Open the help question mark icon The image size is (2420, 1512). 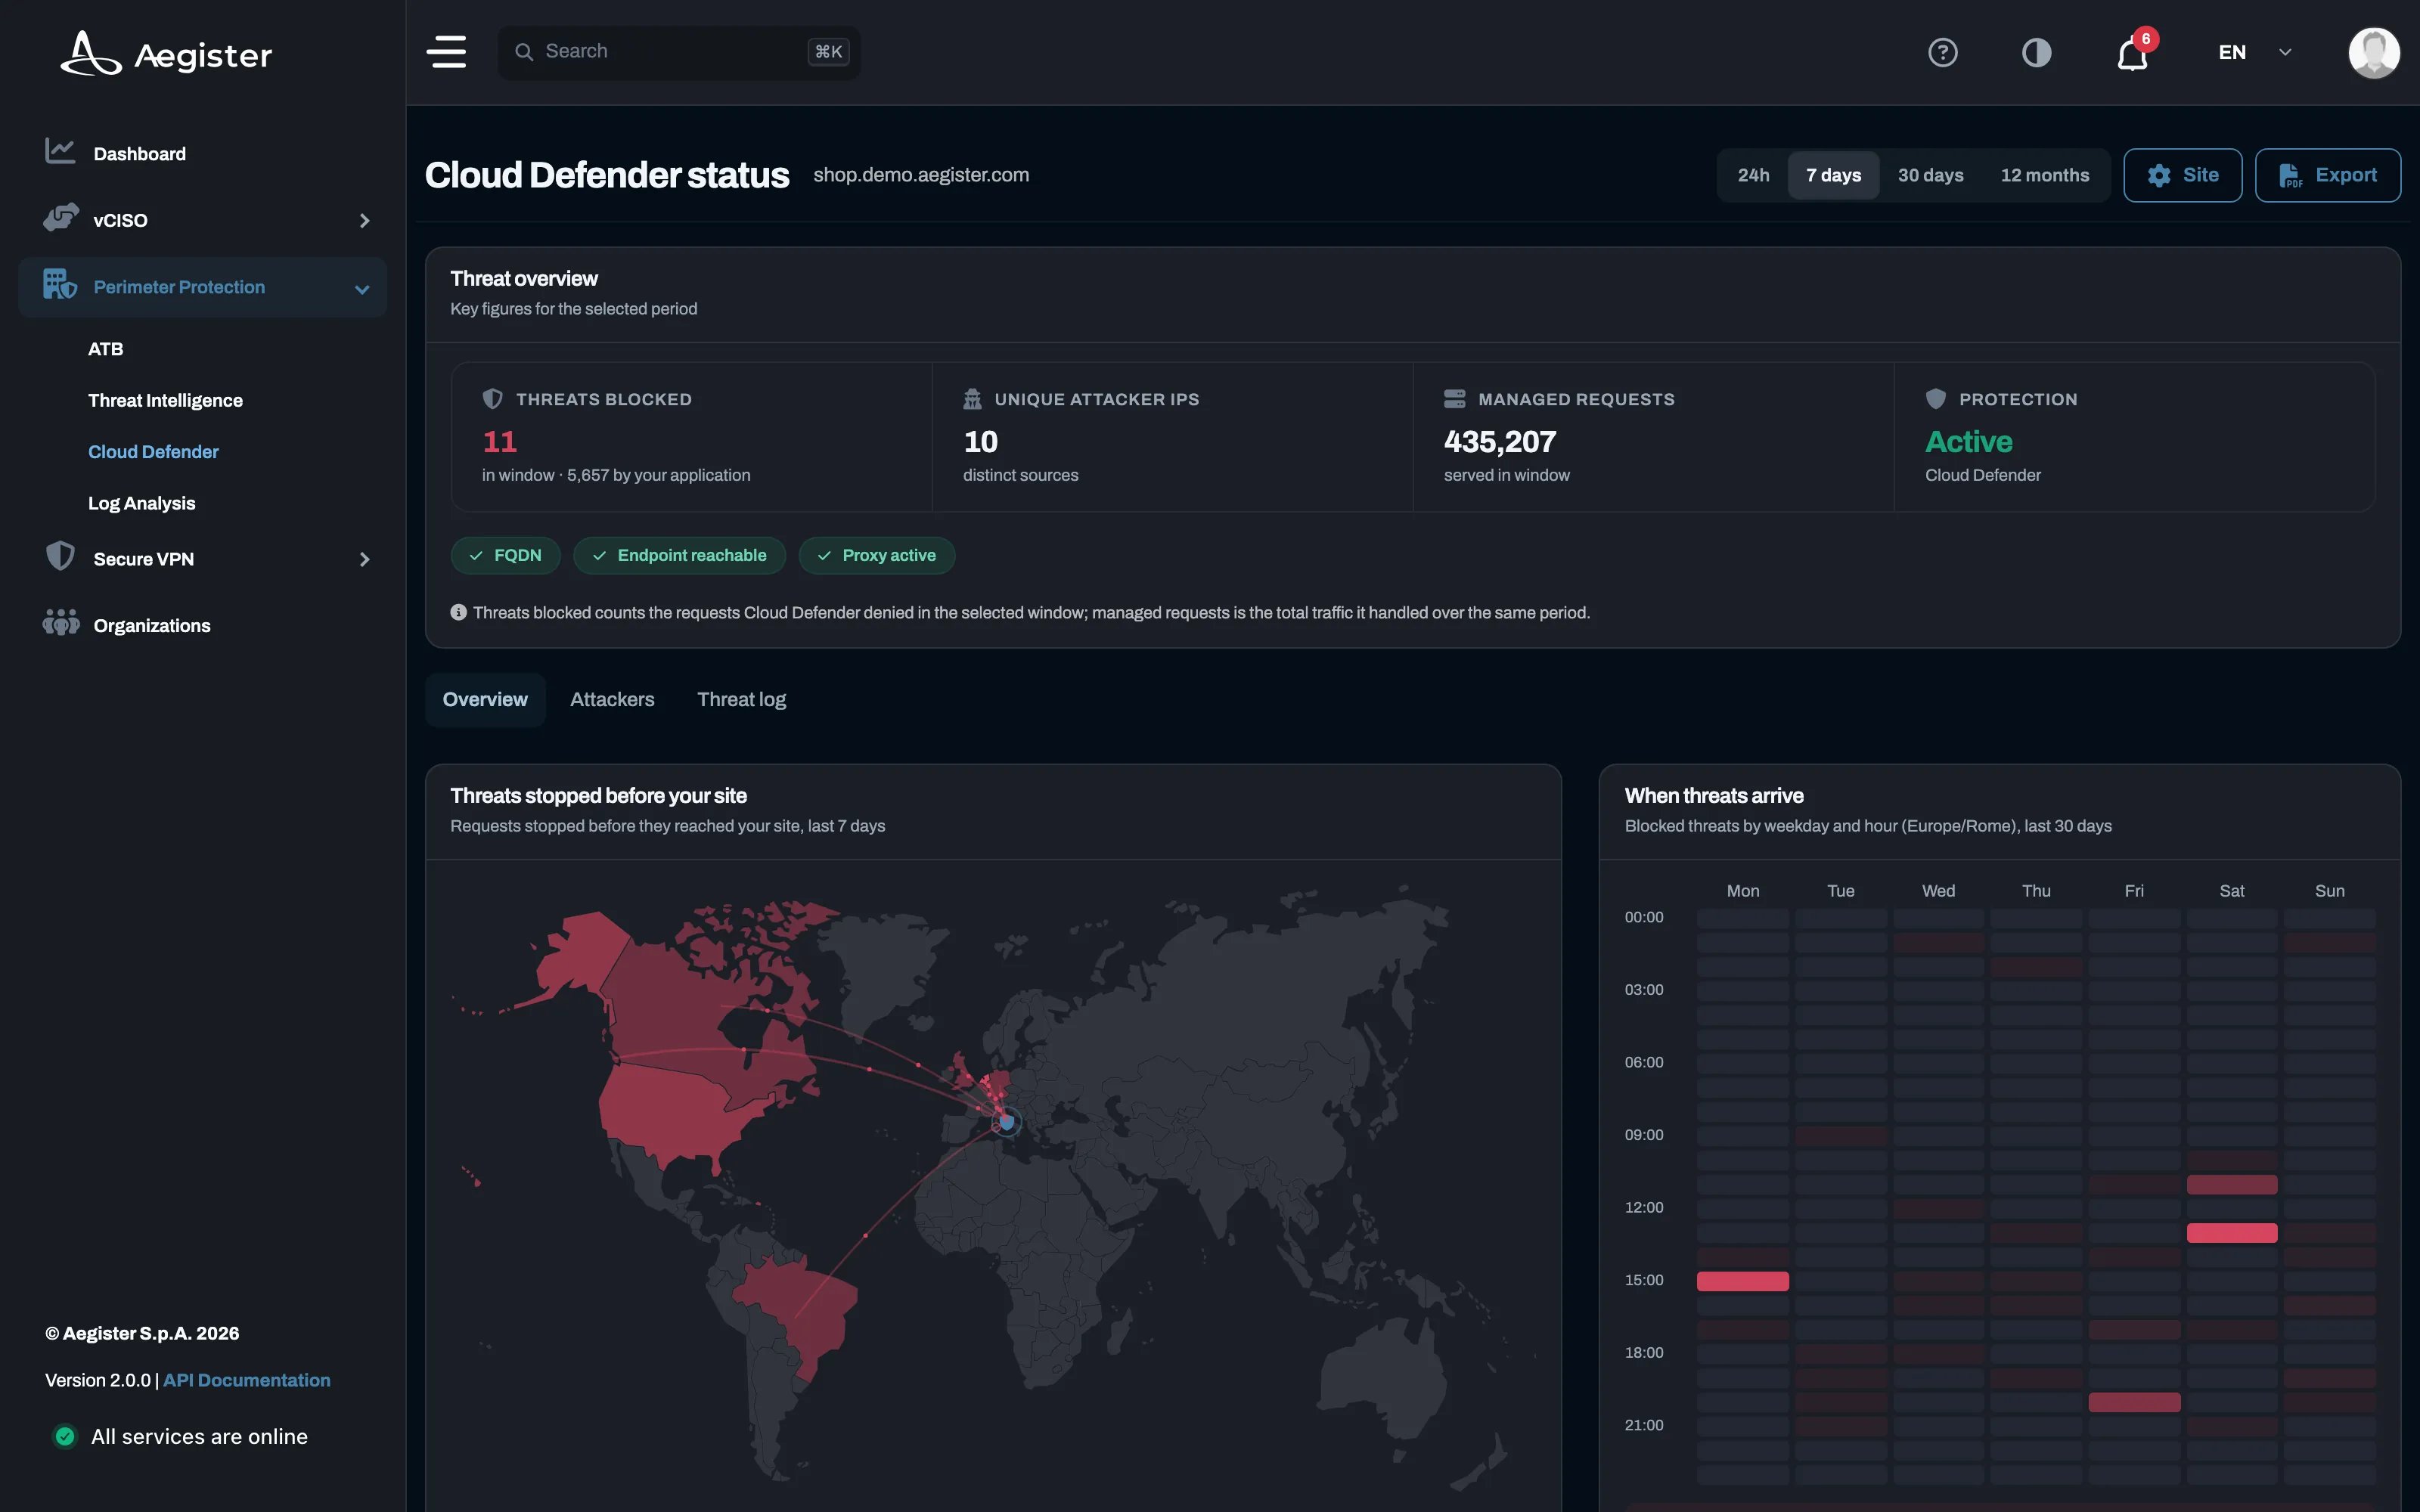click(x=1942, y=52)
